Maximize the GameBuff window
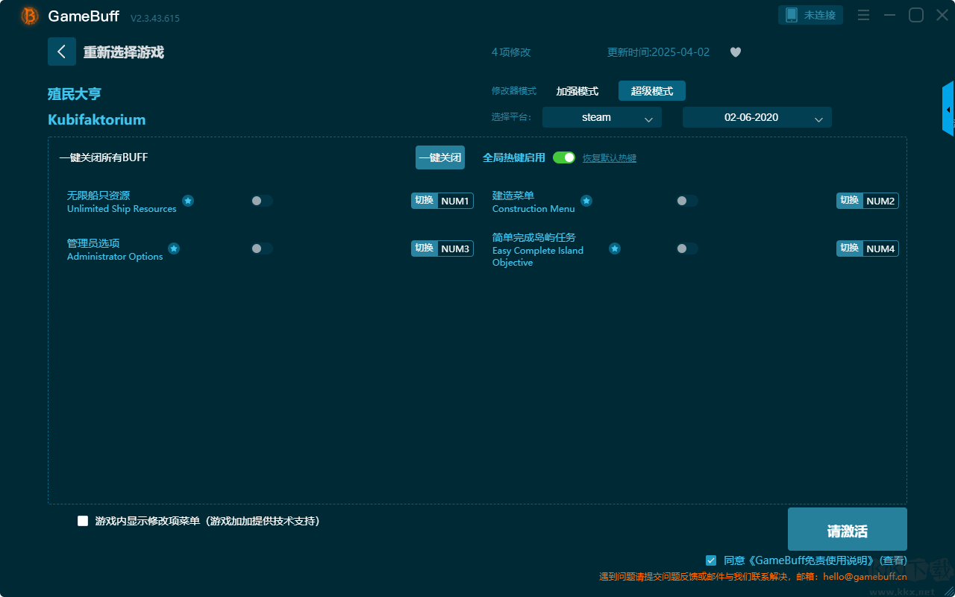 click(x=916, y=15)
